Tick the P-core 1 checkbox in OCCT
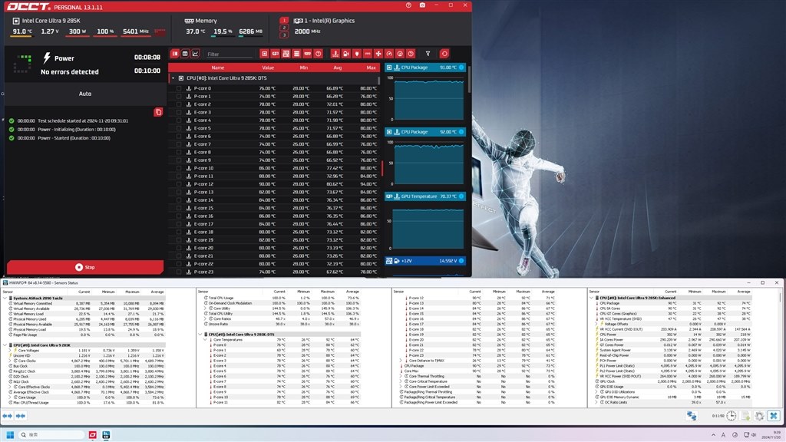 [x=179, y=96]
